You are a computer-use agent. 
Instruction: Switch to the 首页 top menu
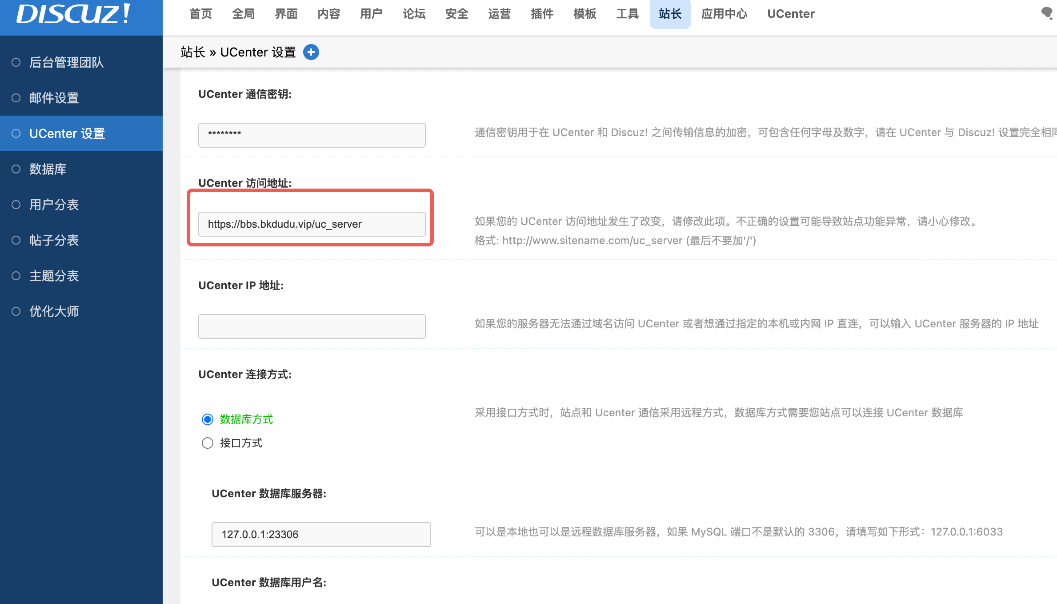(201, 14)
